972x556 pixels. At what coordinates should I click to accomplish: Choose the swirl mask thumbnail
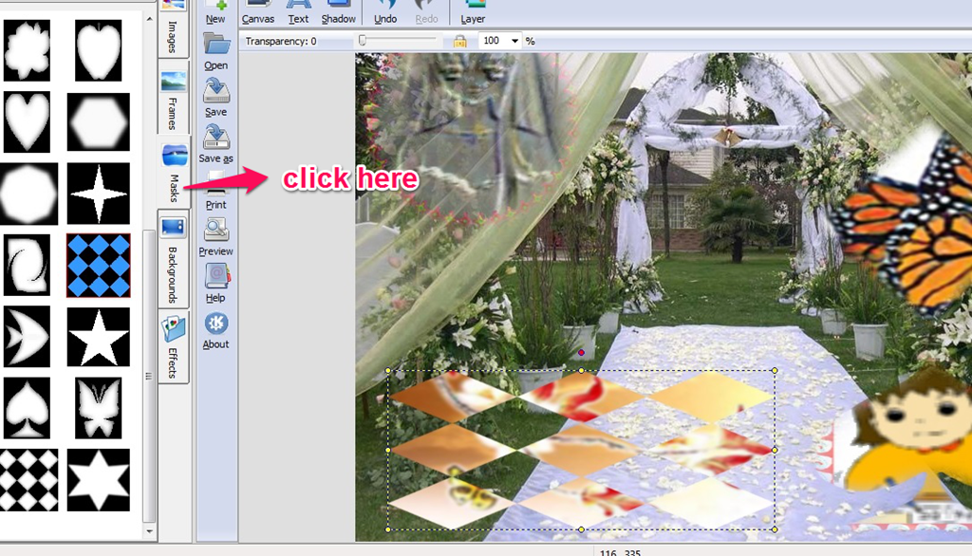(27, 266)
